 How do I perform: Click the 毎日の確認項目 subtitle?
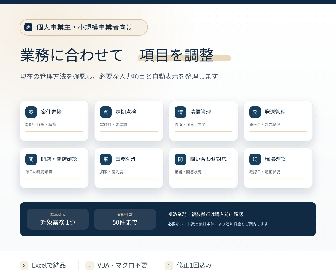[x=39, y=172]
